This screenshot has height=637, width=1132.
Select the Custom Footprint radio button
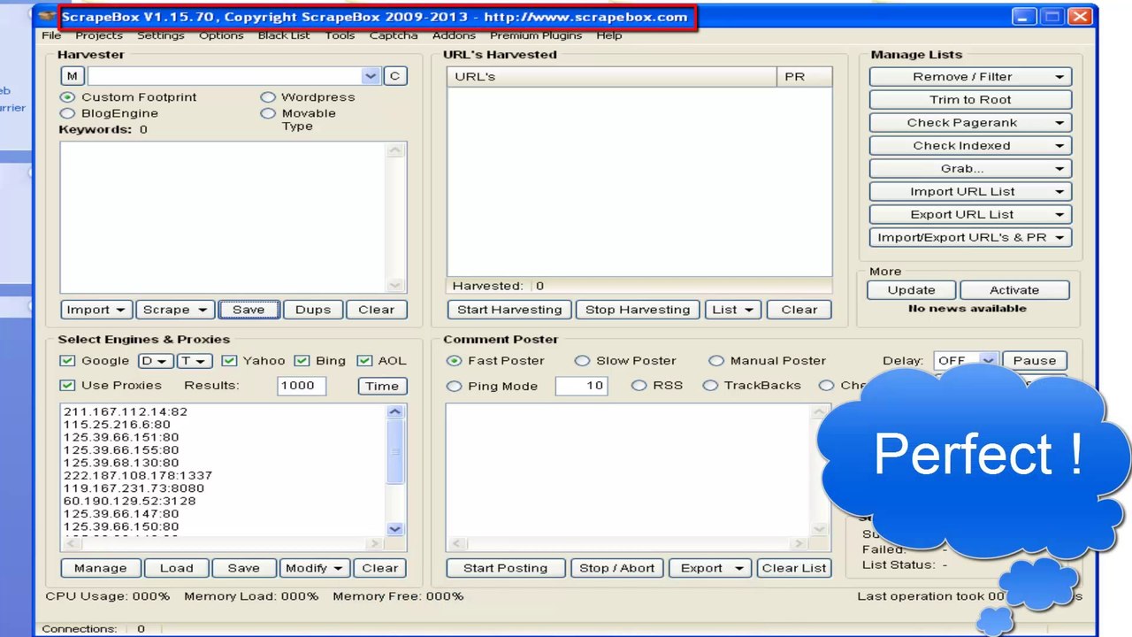coord(67,97)
